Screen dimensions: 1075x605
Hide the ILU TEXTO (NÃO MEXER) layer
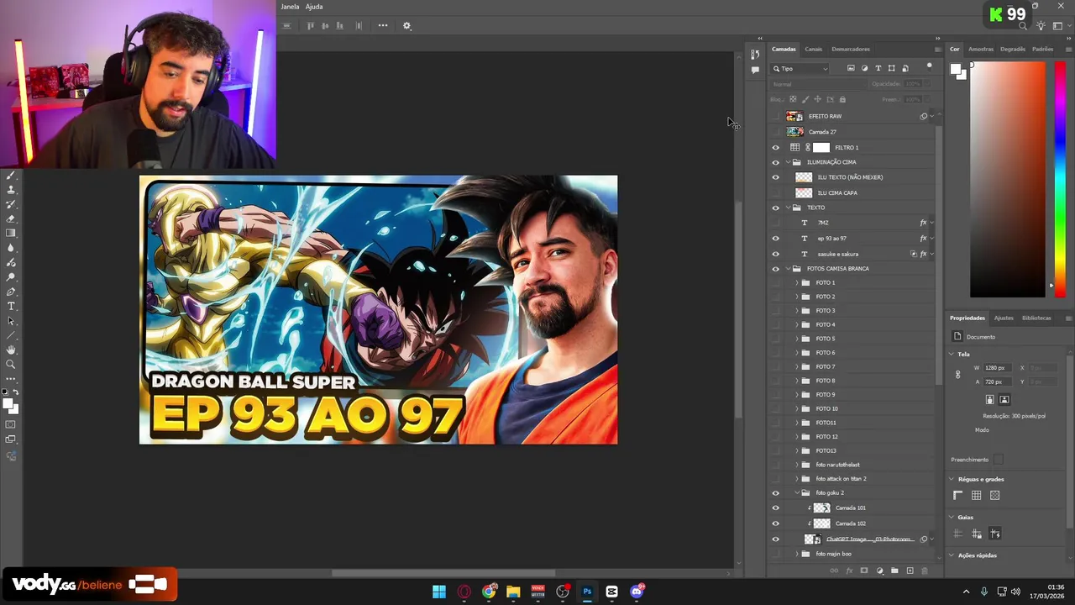[776, 177]
